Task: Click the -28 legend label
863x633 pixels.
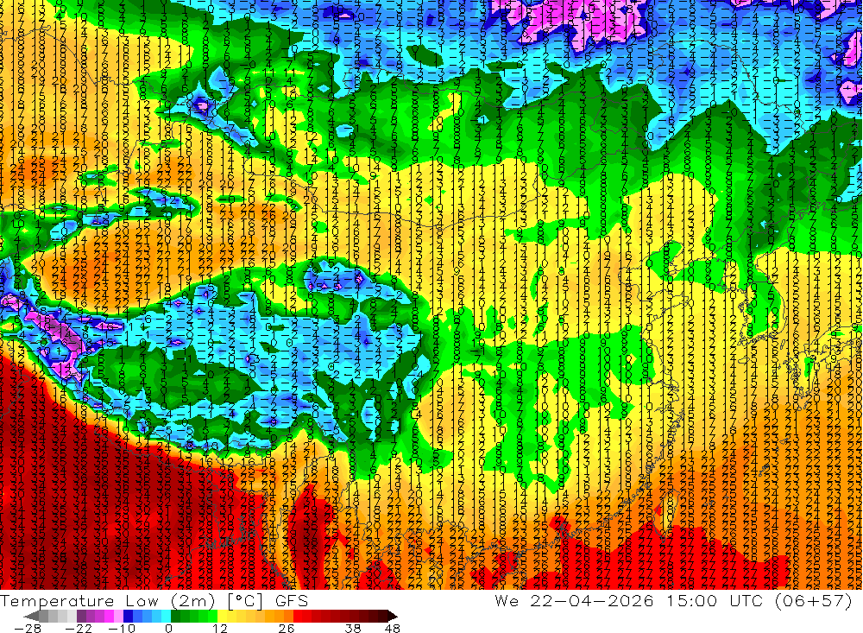Action: [28, 628]
